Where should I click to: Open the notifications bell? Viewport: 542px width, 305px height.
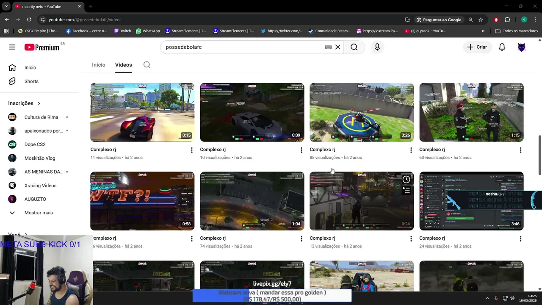502,47
